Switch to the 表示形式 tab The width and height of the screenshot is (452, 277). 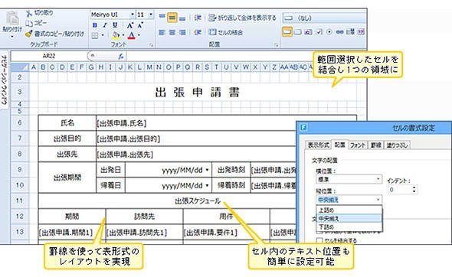pos(318,145)
